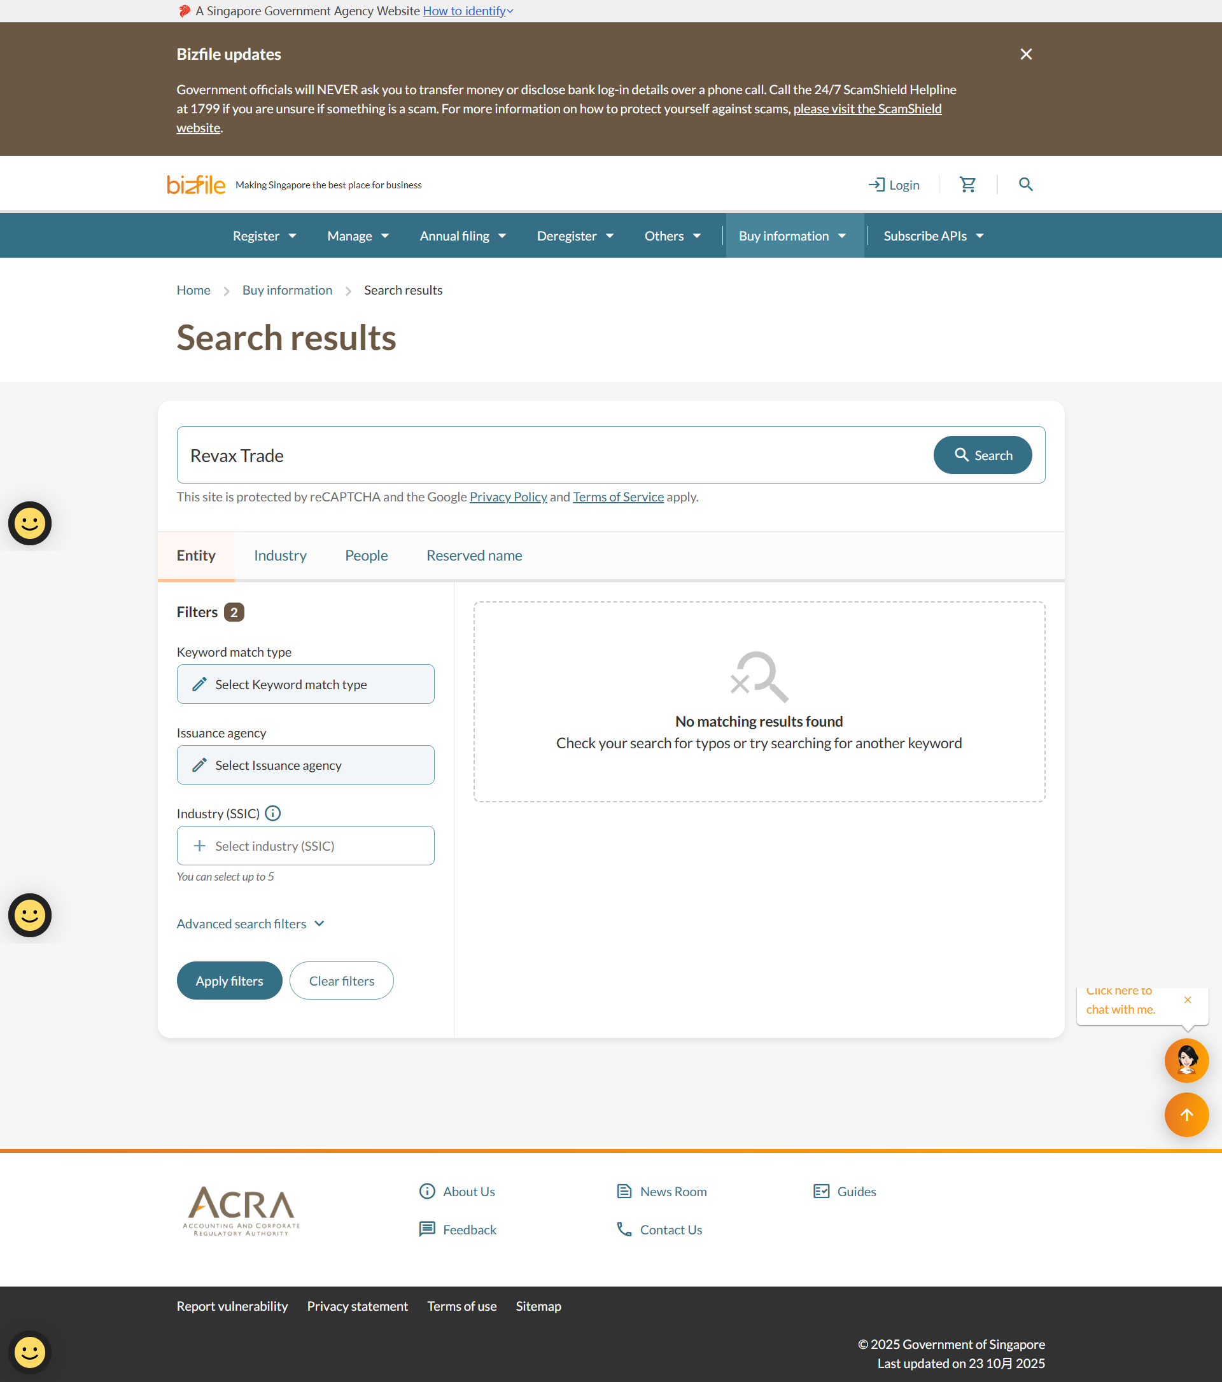Open the Guides footer link
The image size is (1222, 1382).
coord(845,1191)
